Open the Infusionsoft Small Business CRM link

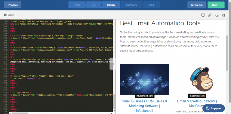tap(144, 106)
